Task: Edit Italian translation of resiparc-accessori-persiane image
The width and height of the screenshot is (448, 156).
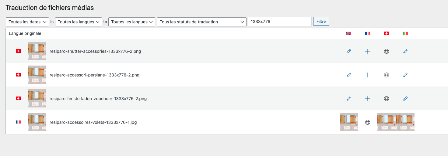Action: point(405,75)
